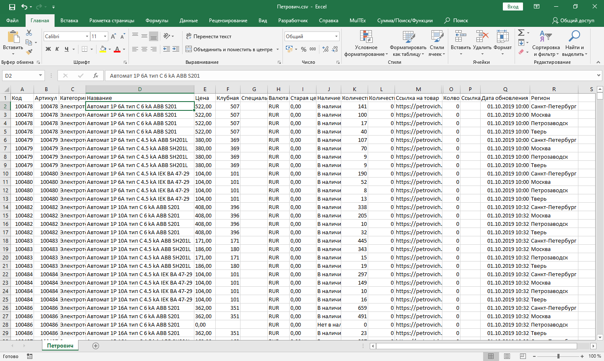Click the AutoSum sigma icon
This screenshot has width=604, height=361.
point(521,33)
